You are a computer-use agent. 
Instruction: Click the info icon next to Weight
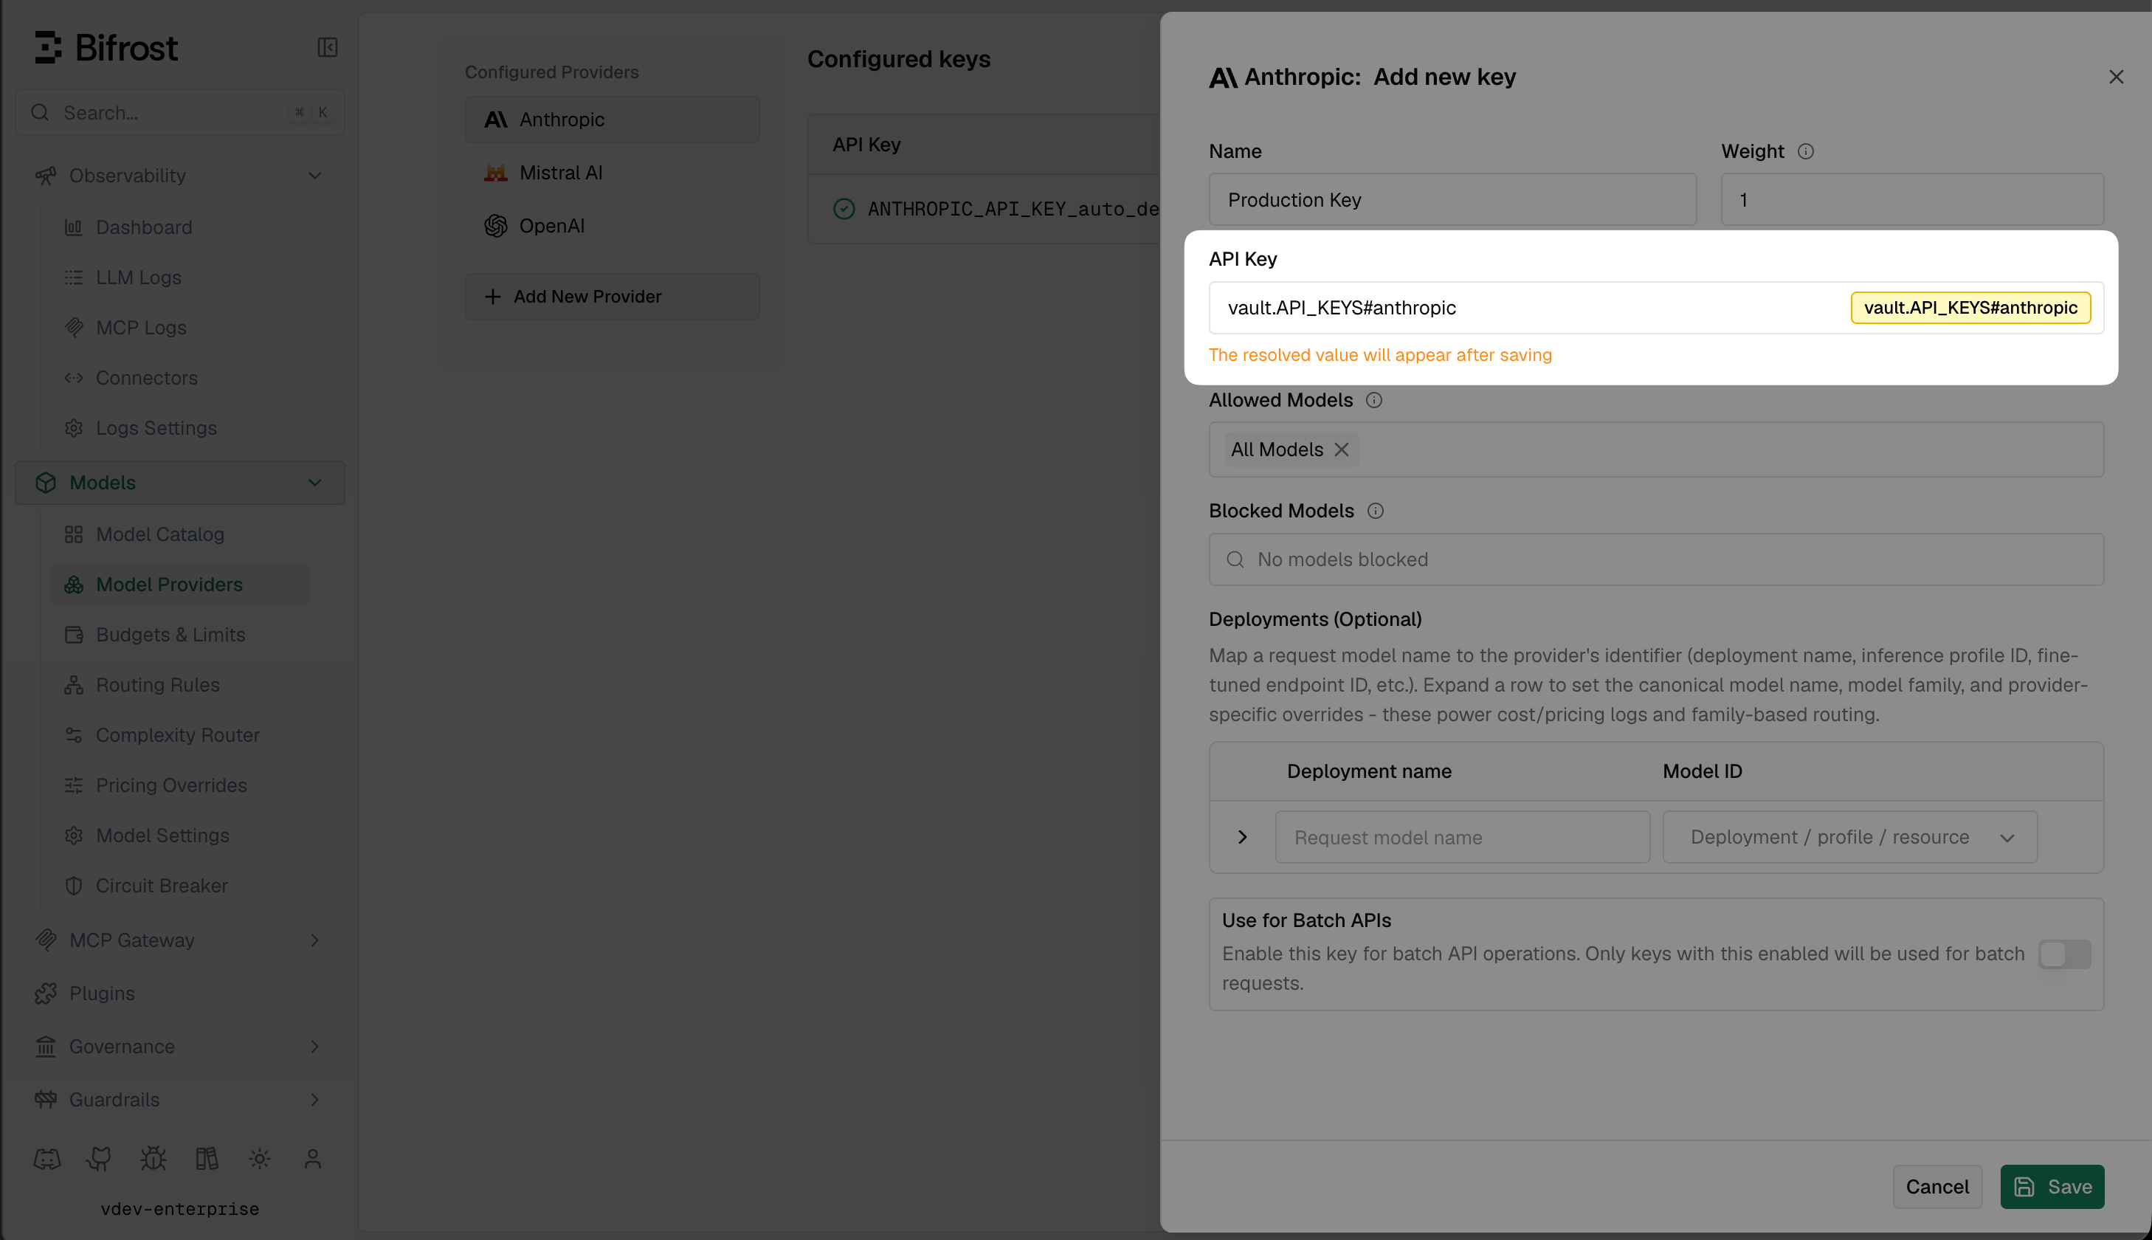1806,151
